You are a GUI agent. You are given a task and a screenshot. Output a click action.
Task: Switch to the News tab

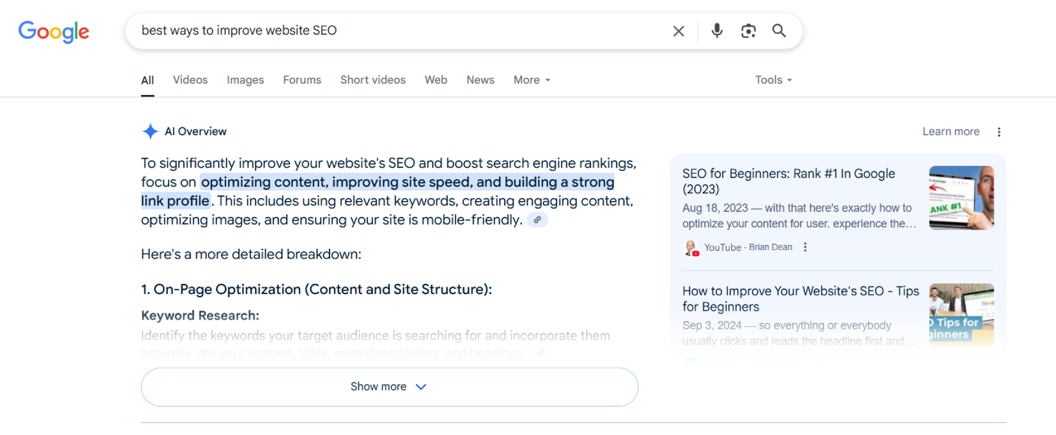[x=480, y=80]
